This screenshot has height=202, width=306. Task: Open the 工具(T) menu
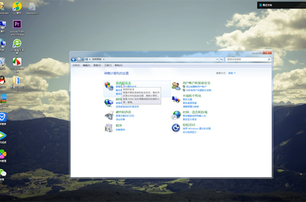point(108,65)
